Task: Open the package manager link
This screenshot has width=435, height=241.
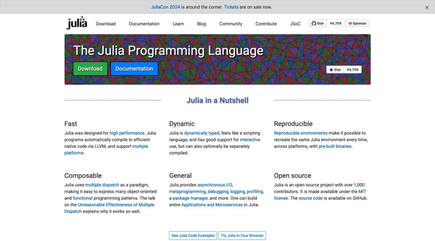Action: click(190, 198)
